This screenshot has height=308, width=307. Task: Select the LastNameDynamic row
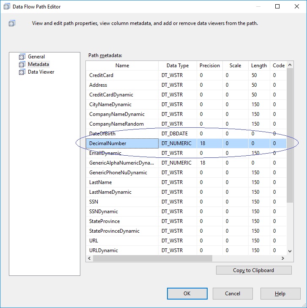tap(186, 192)
